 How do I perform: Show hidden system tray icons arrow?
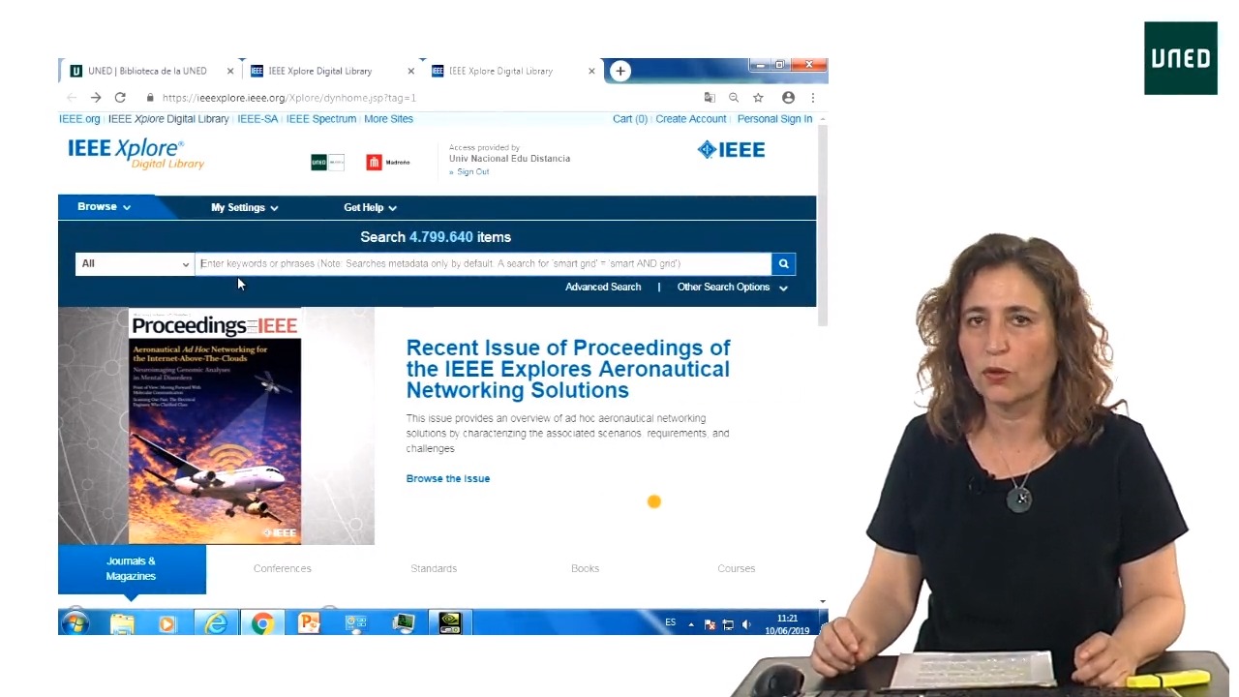(x=691, y=624)
